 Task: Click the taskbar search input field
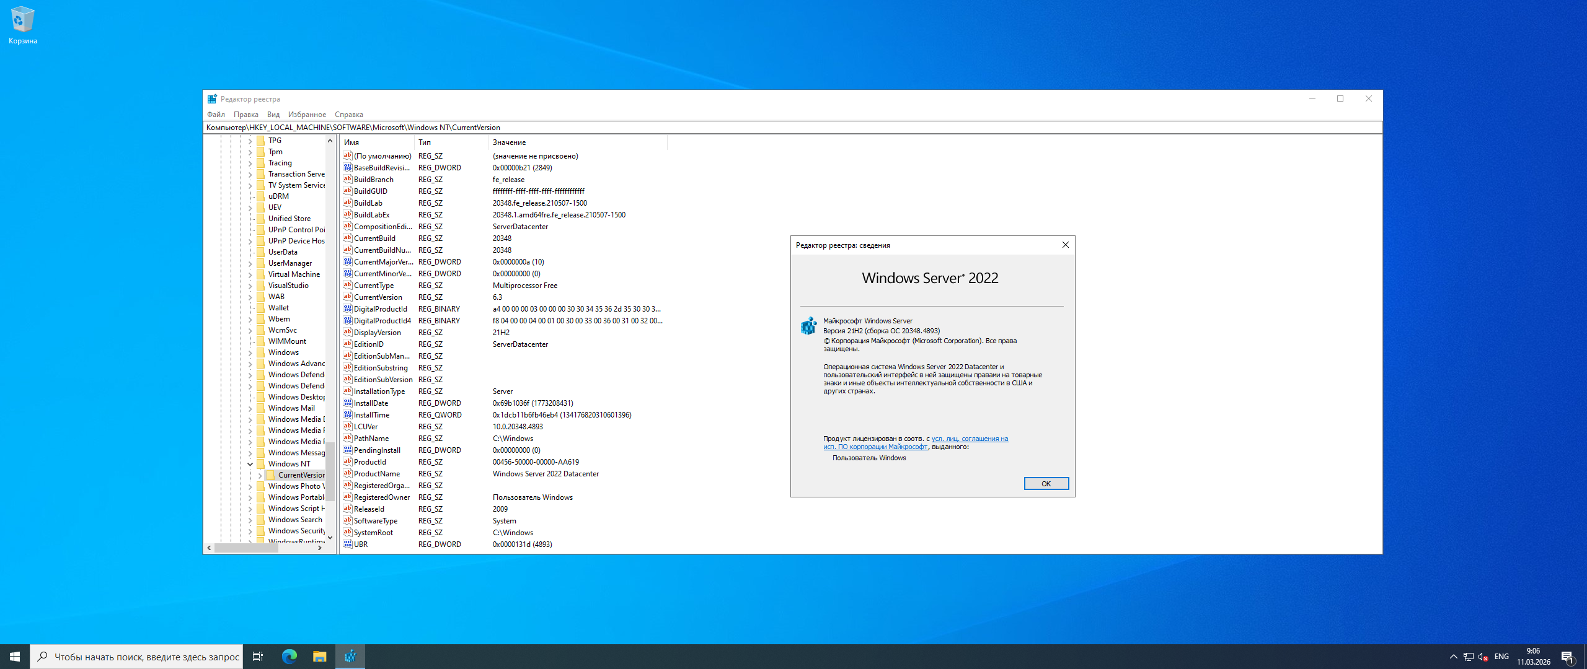[146, 657]
